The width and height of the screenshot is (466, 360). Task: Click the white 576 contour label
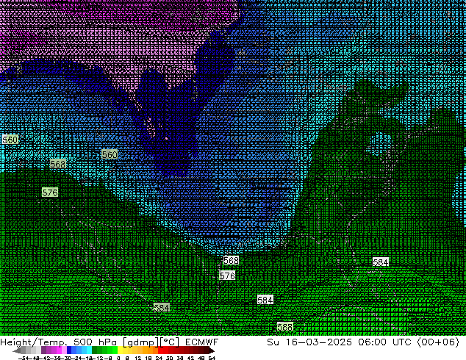227,276
